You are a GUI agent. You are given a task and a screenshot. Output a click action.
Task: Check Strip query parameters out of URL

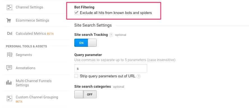76,76
